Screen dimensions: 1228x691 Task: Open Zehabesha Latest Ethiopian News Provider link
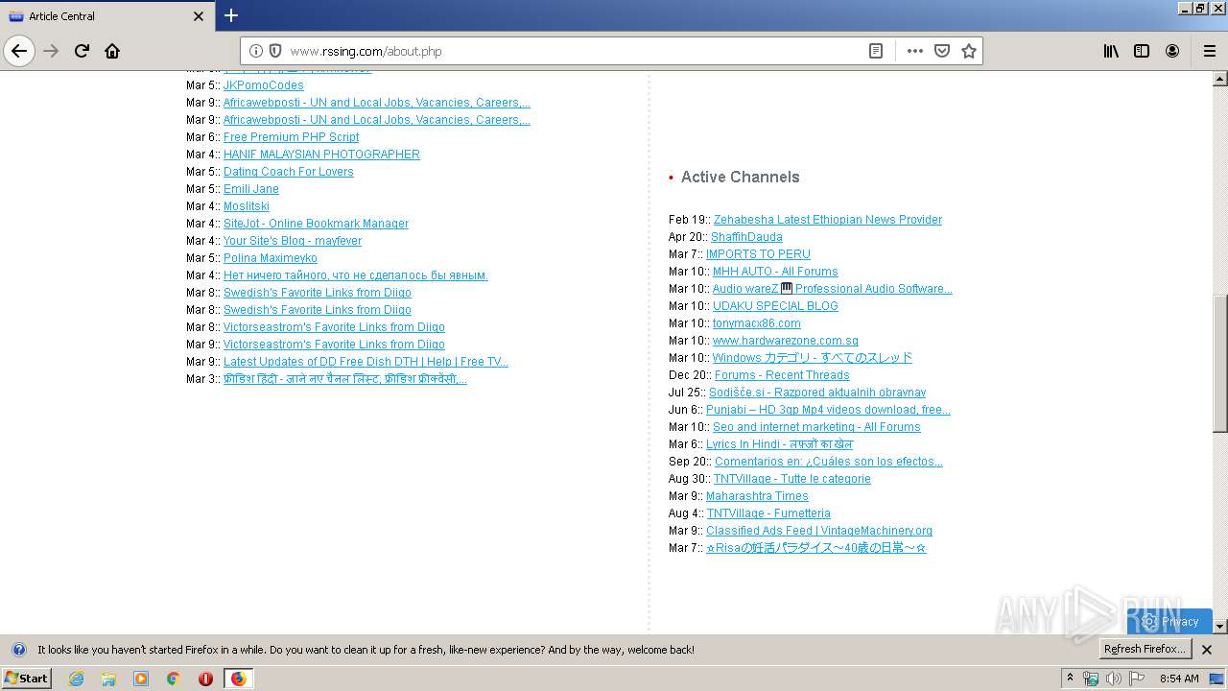click(x=827, y=220)
